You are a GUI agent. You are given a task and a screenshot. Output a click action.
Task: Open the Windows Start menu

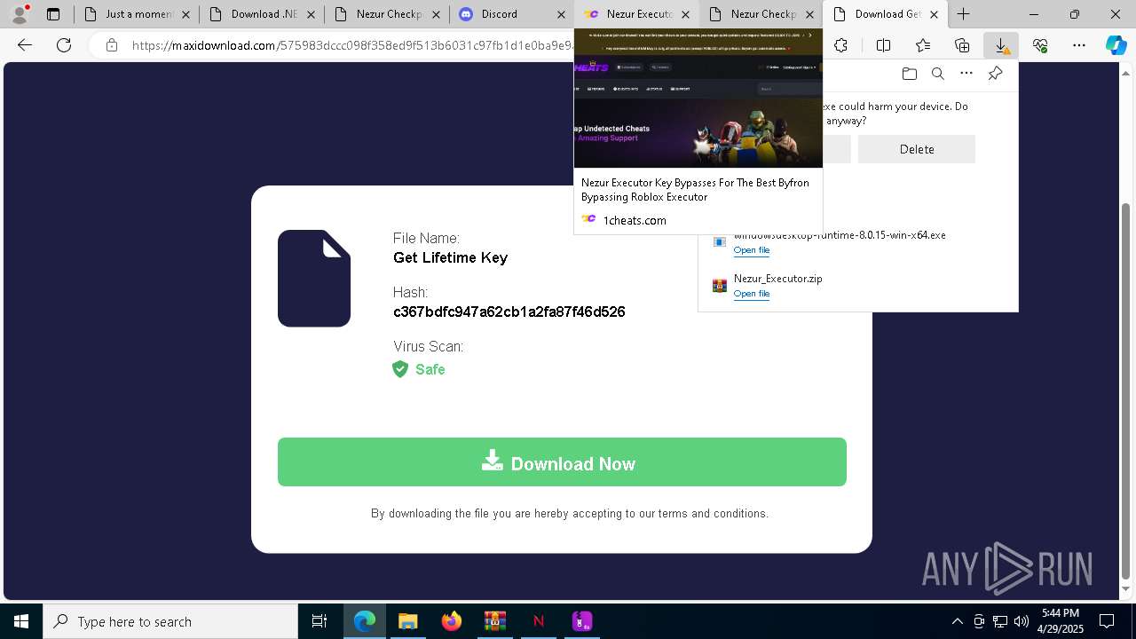(x=21, y=621)
